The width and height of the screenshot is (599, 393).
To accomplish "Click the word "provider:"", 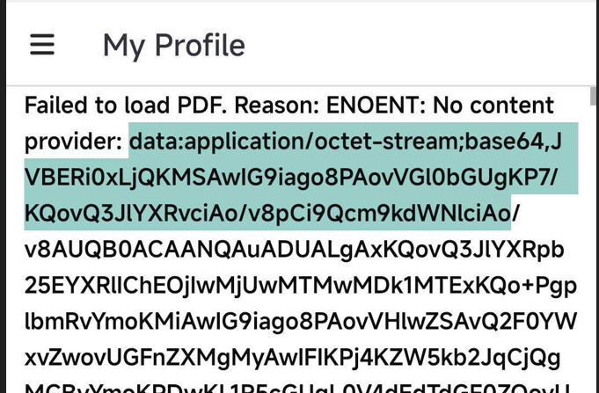I will 73,142.
